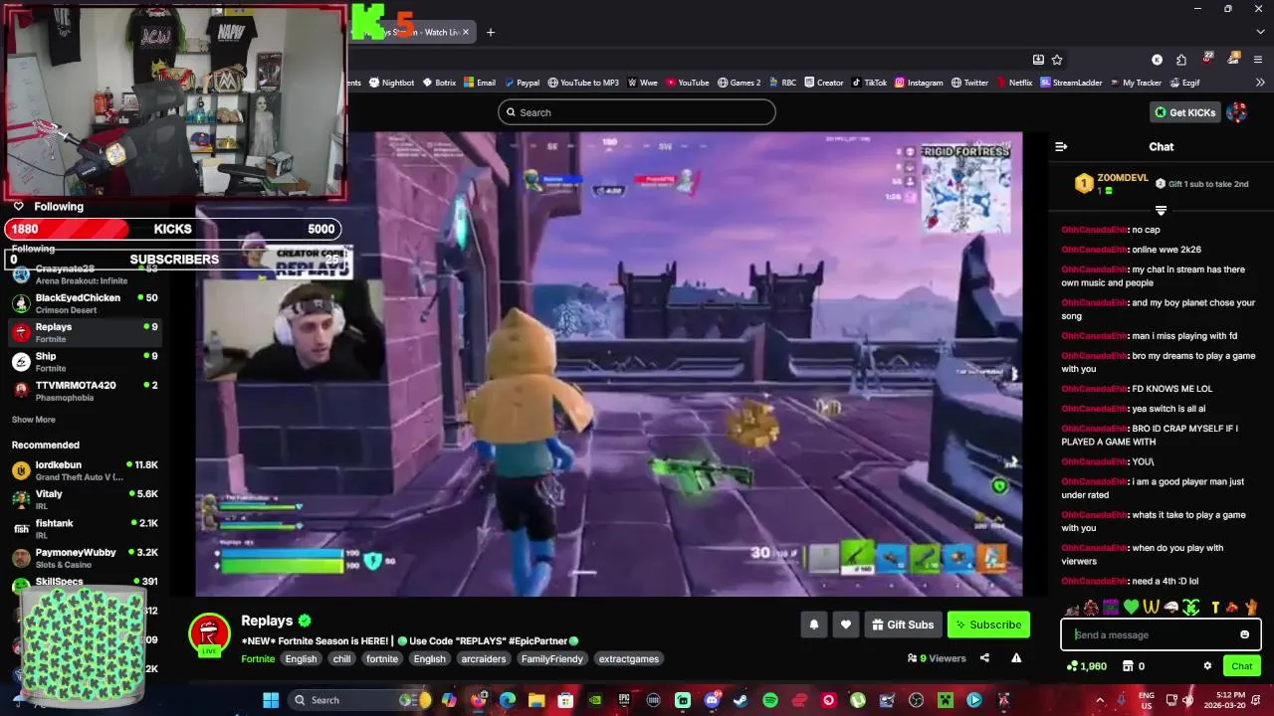Open the Netflix bookmark
The image size is (1274, 716).
point(1014,83)
